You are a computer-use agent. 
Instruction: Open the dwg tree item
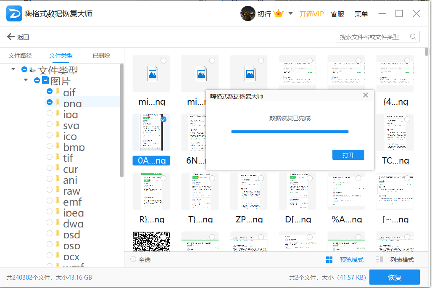coord(73,224)
